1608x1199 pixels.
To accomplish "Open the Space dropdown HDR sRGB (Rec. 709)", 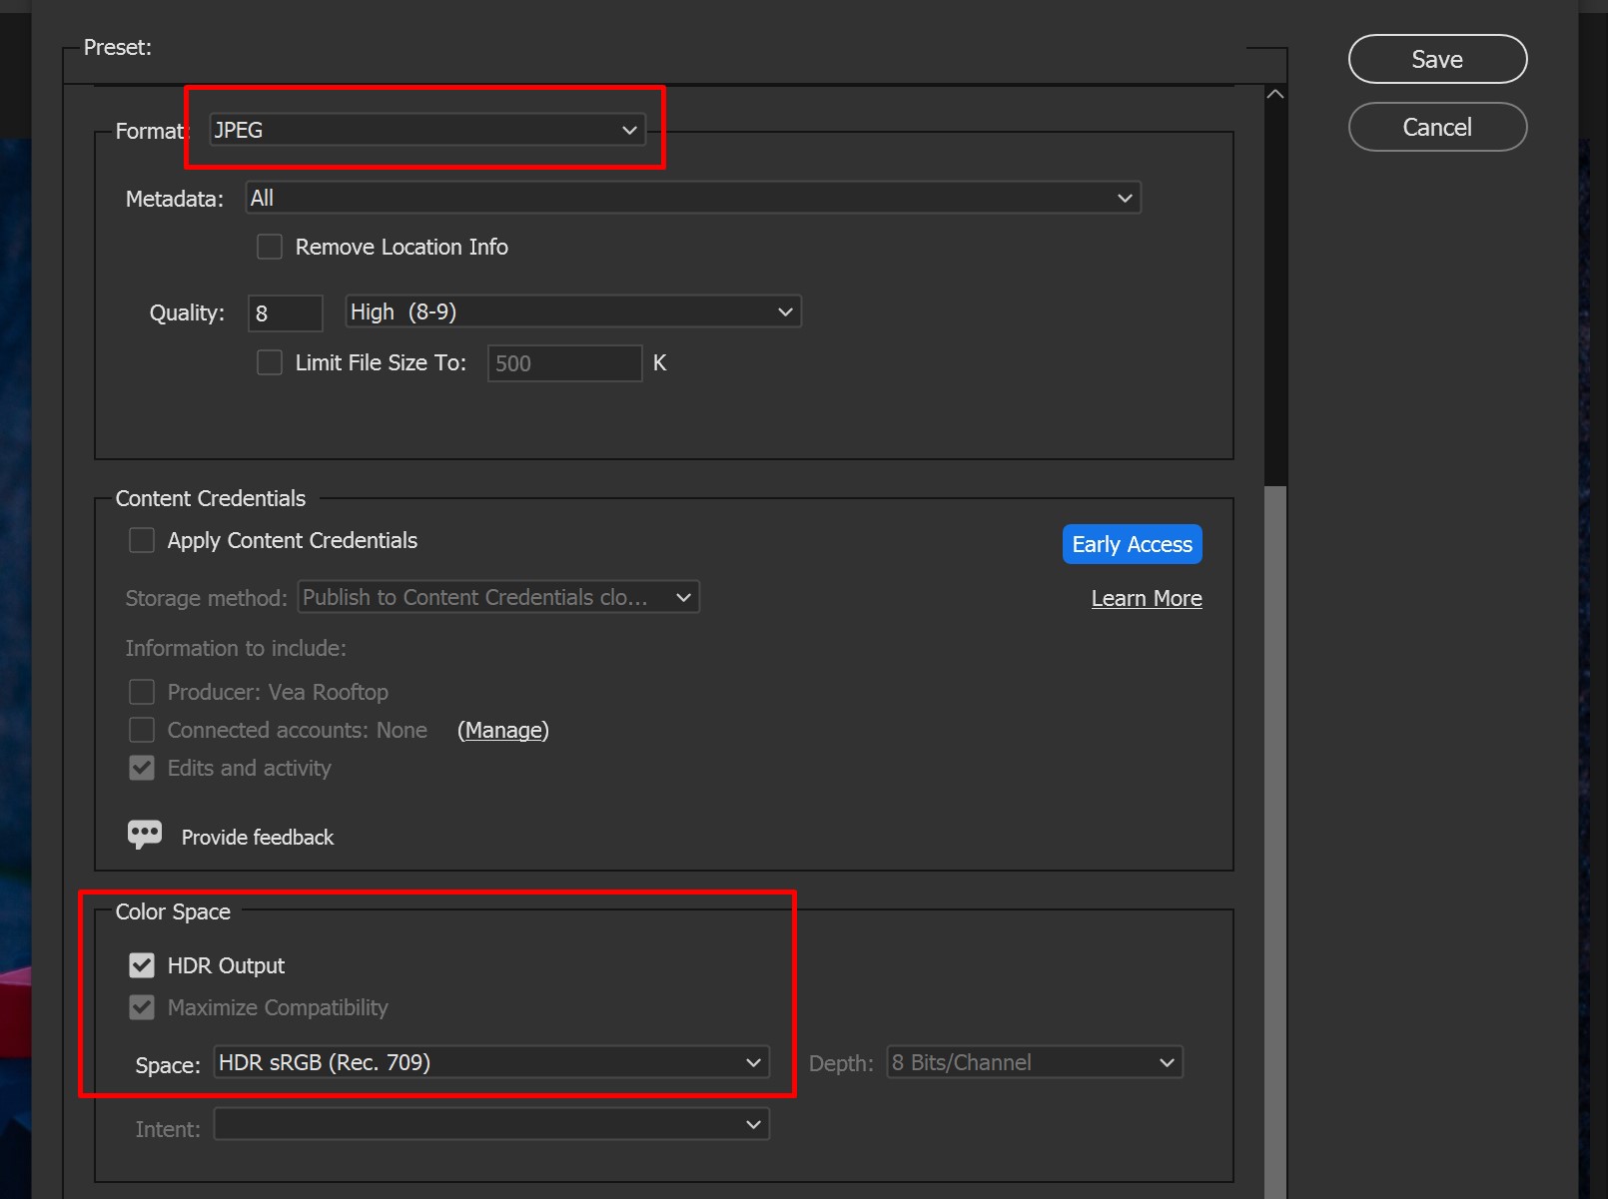I will [x=490, y=1062].
